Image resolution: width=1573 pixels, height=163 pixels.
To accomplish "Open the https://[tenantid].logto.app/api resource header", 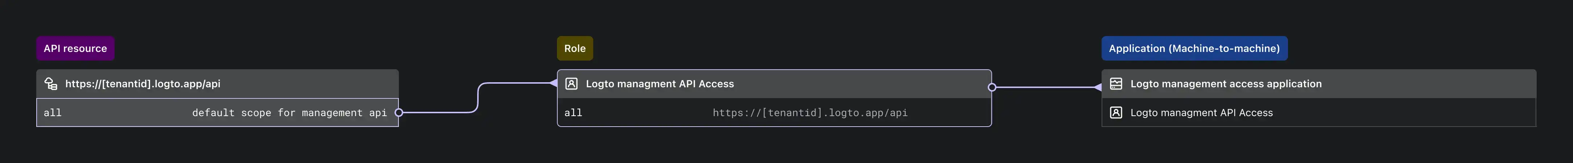I will 142,84.
